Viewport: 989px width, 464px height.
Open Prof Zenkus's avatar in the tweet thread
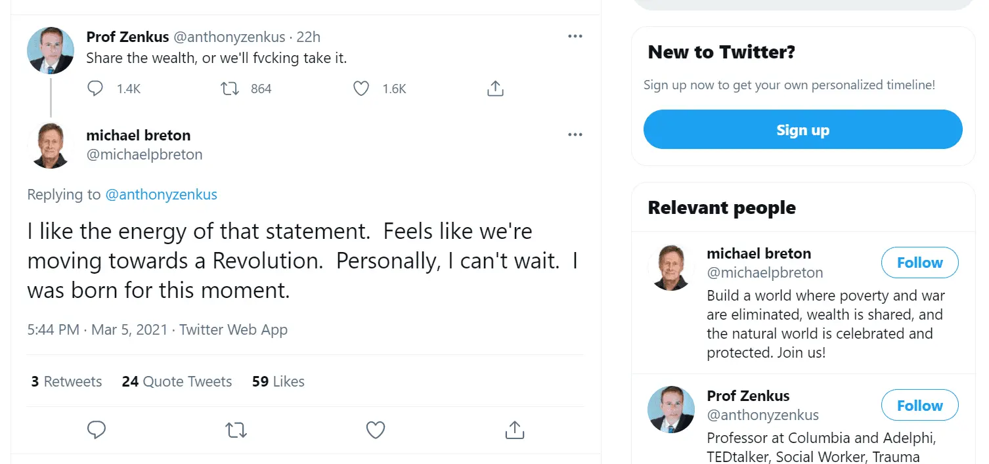click(51, 51)
